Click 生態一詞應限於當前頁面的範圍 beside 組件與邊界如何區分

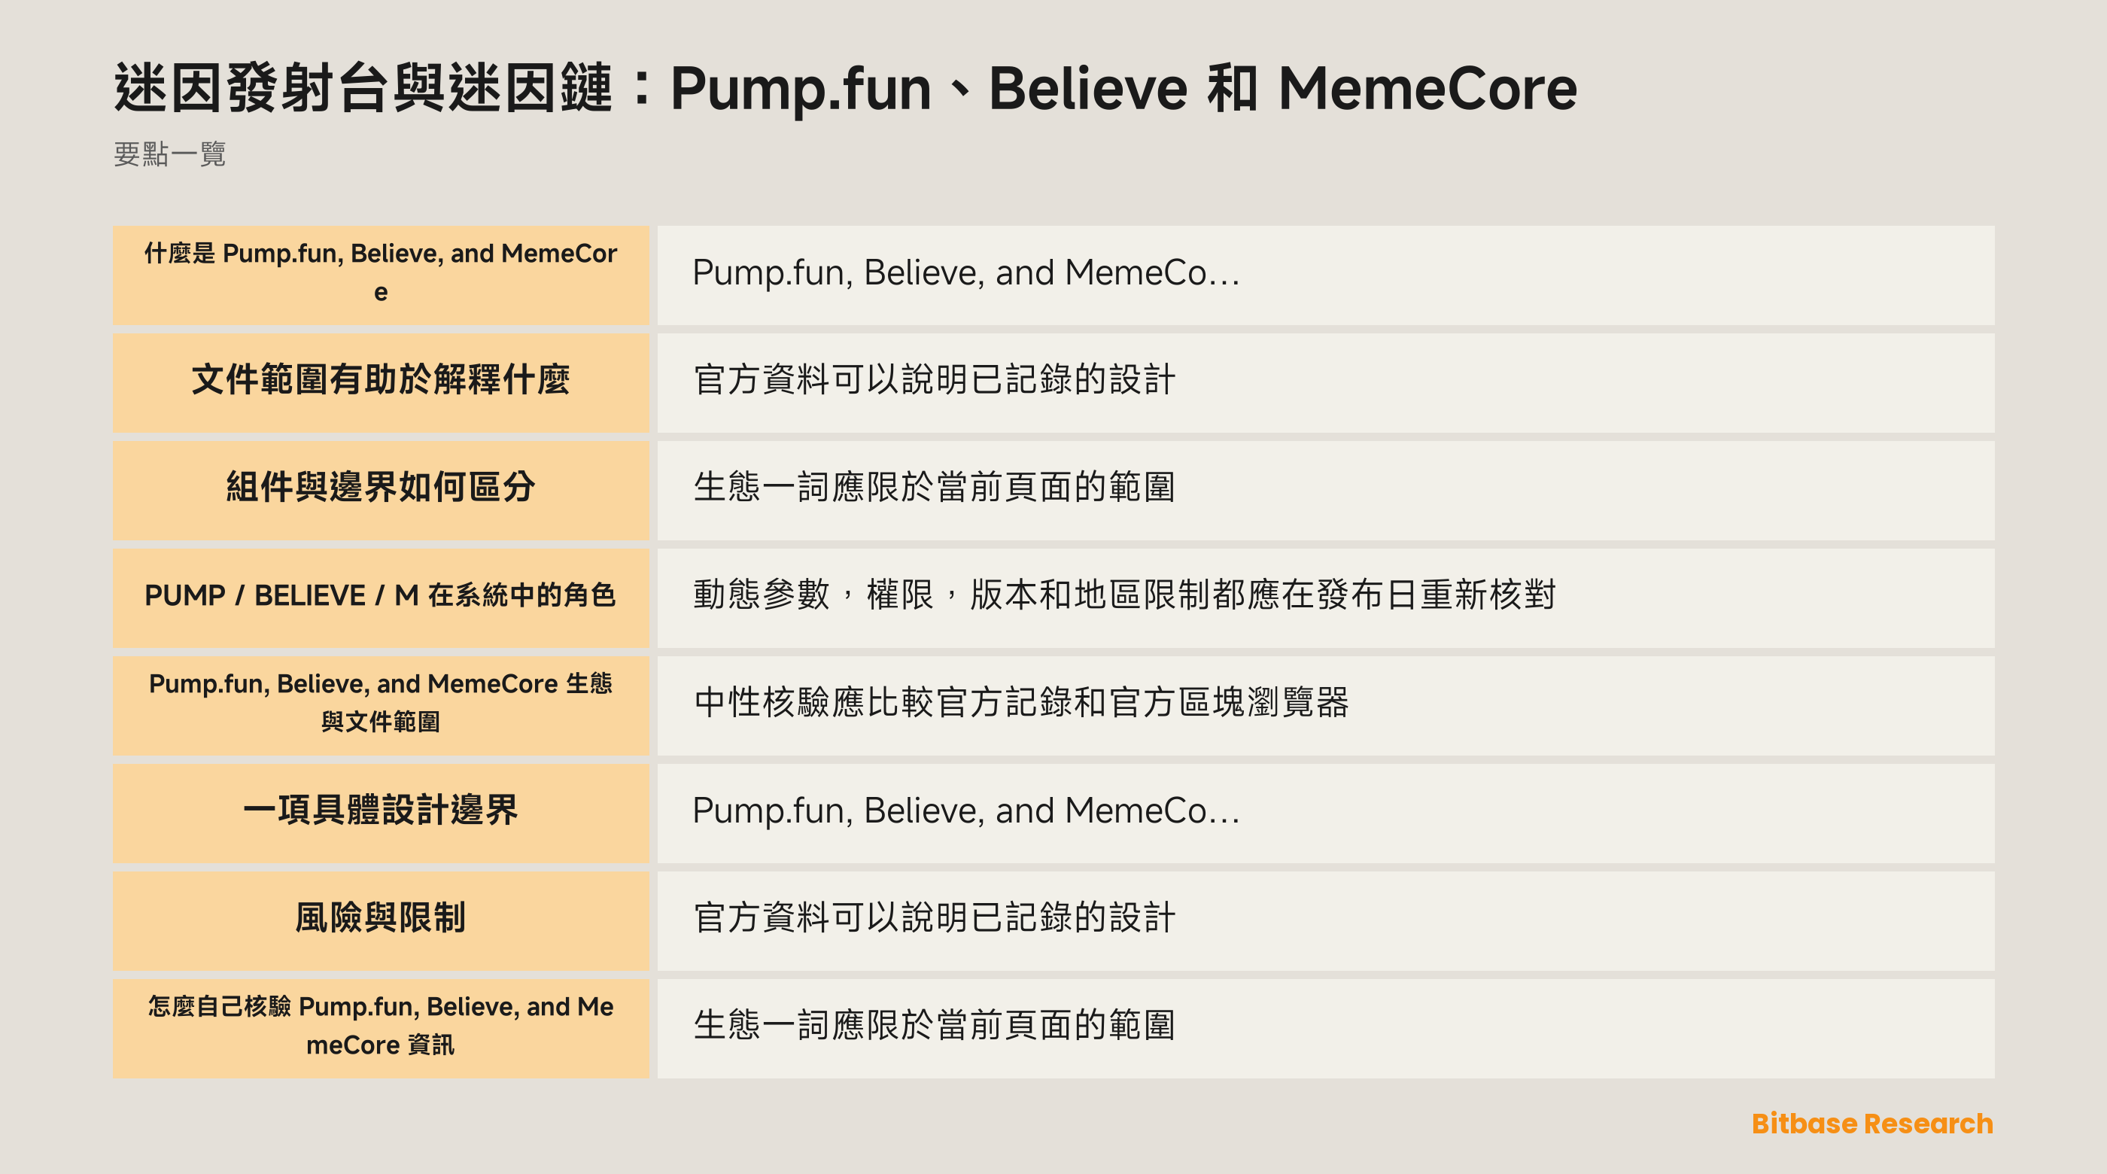click(934, 488)
